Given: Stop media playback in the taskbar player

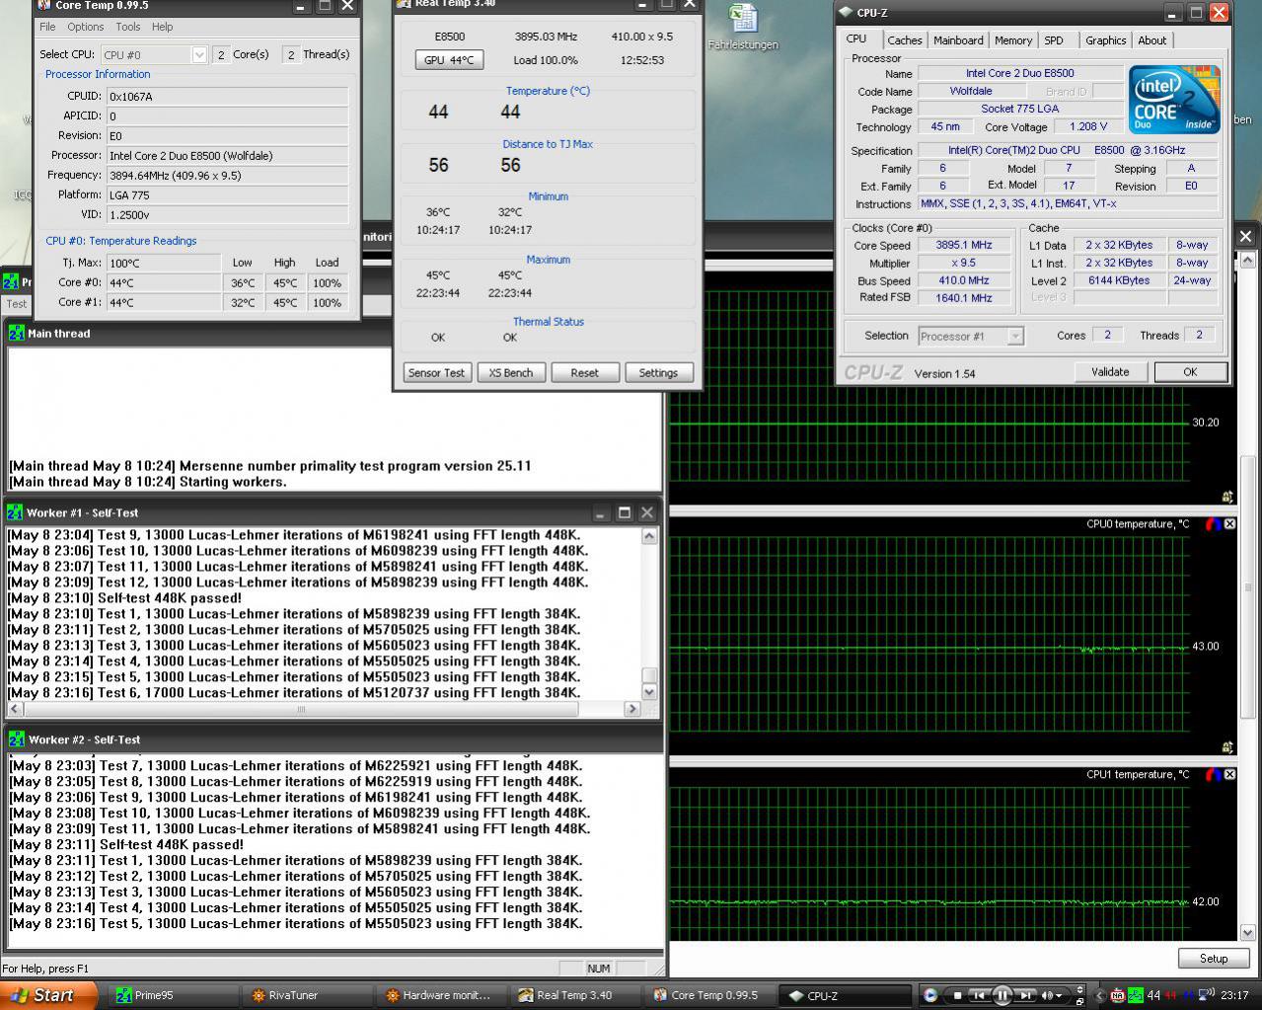Looking at the screenshot, I should [x=957, y=995].
